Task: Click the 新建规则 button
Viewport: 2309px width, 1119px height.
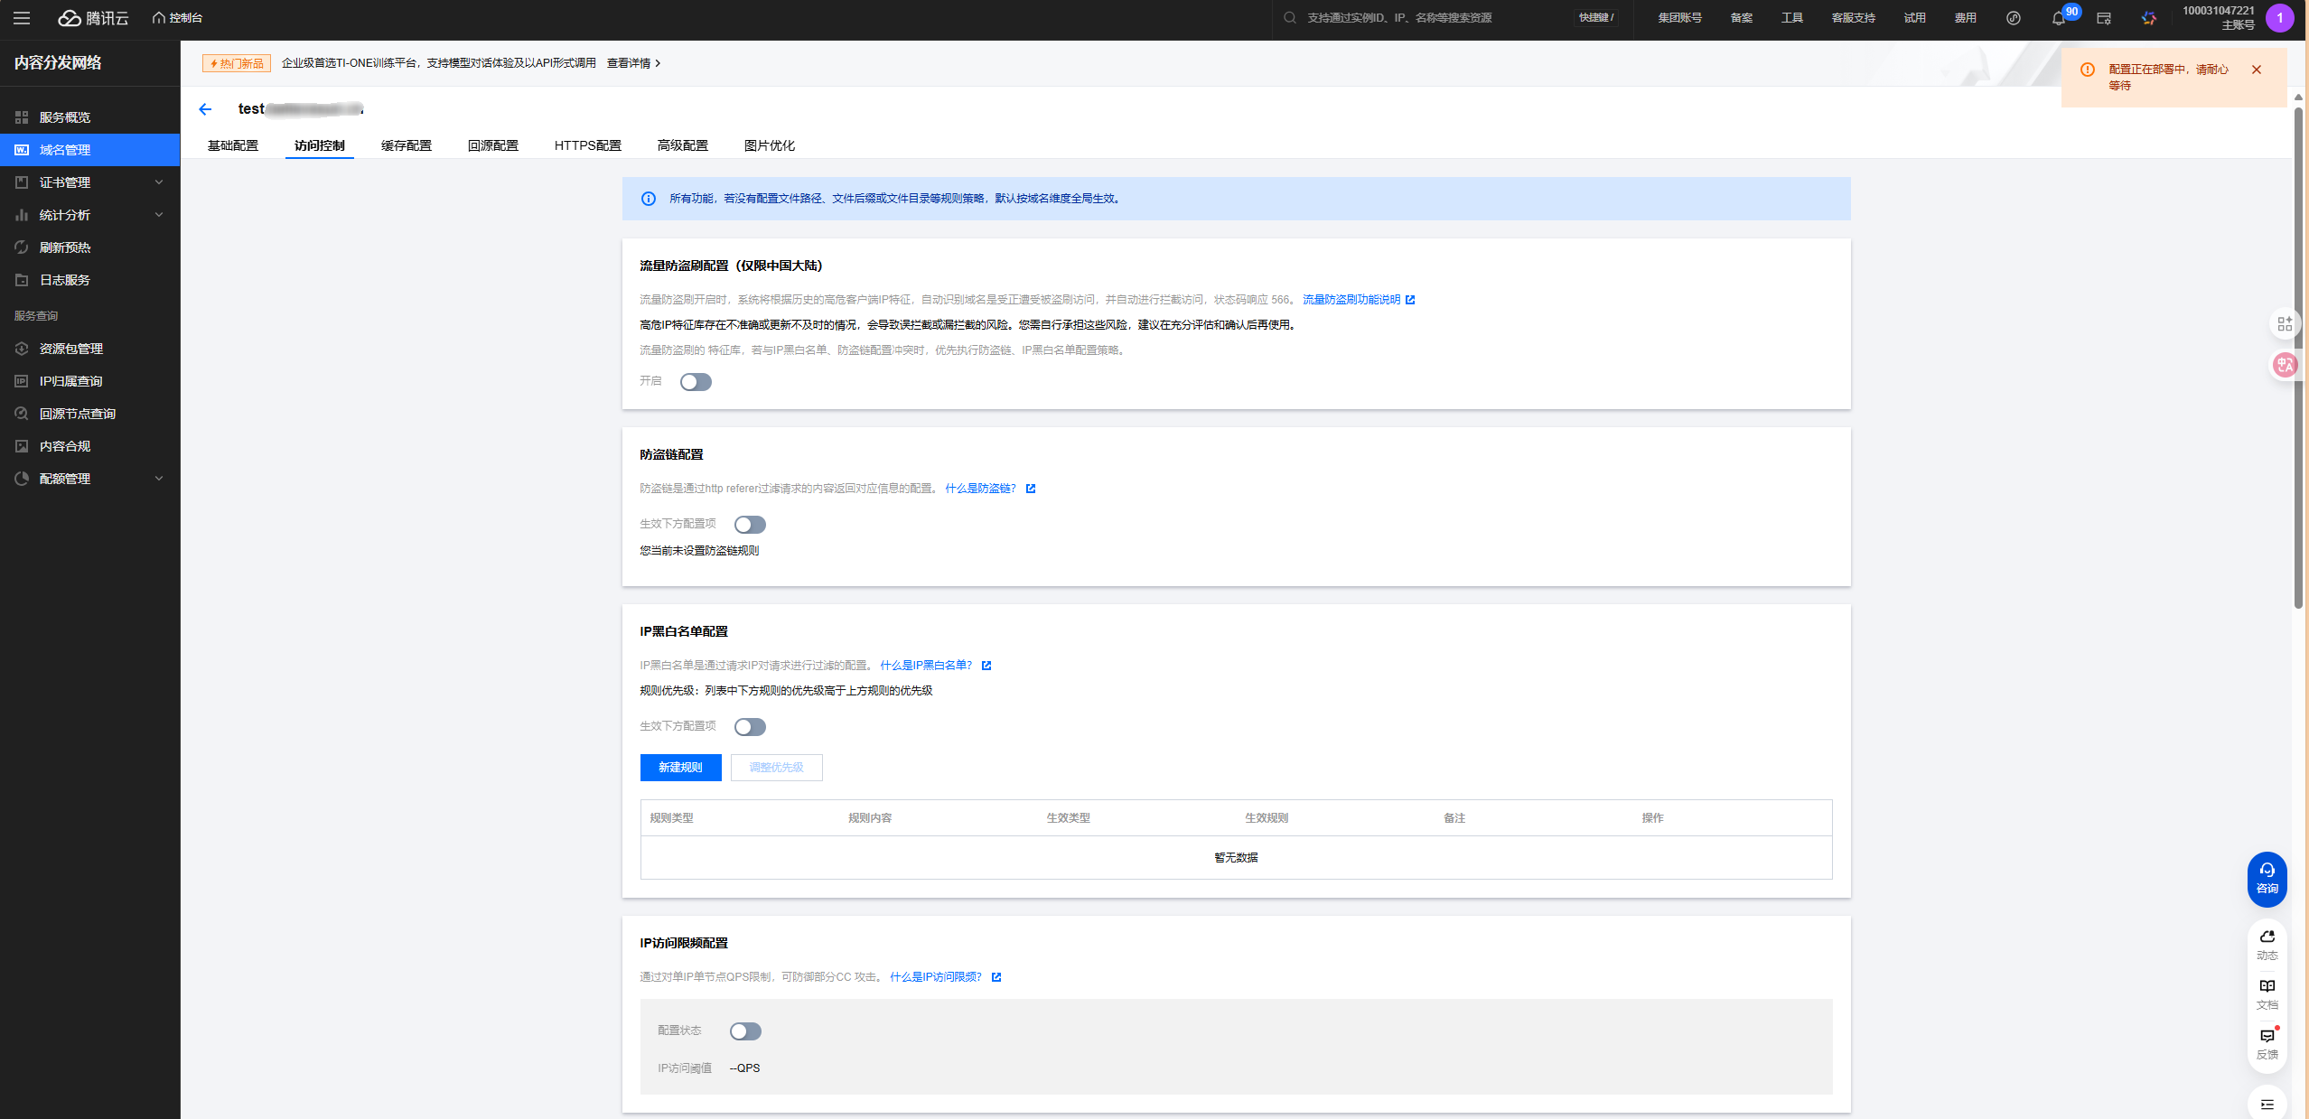Action: [680, 768]
